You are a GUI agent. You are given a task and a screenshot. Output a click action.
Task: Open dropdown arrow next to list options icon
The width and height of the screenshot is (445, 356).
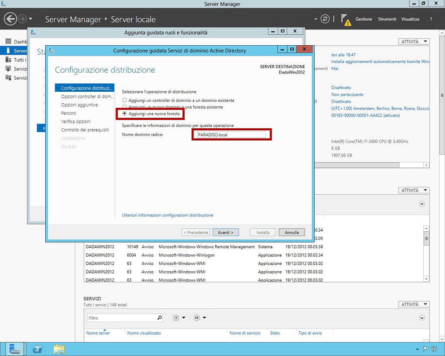184,318
